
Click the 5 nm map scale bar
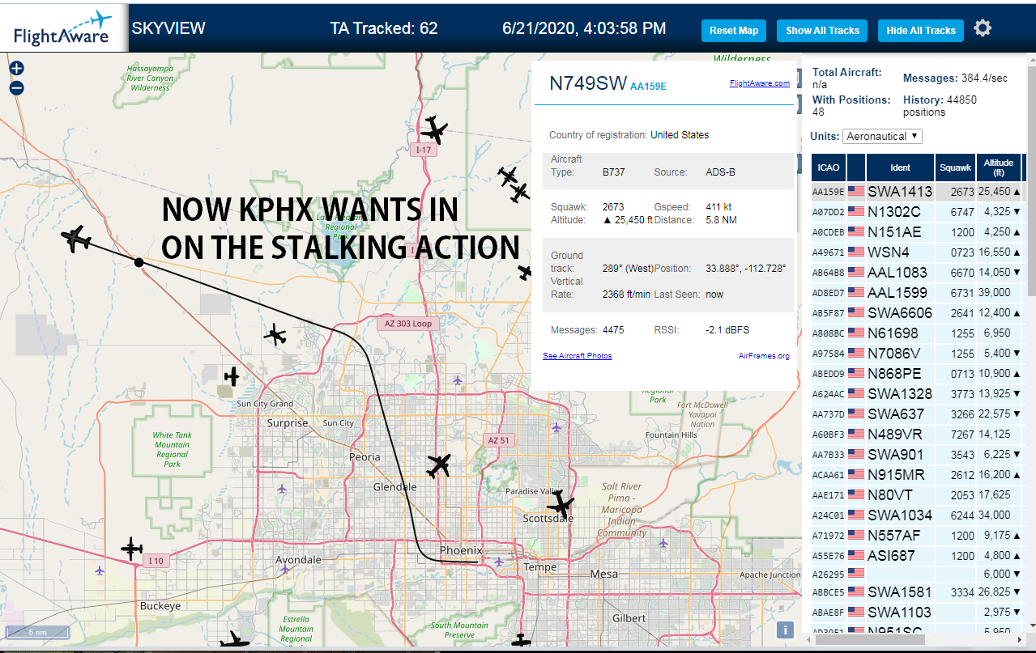click(37, 632)
